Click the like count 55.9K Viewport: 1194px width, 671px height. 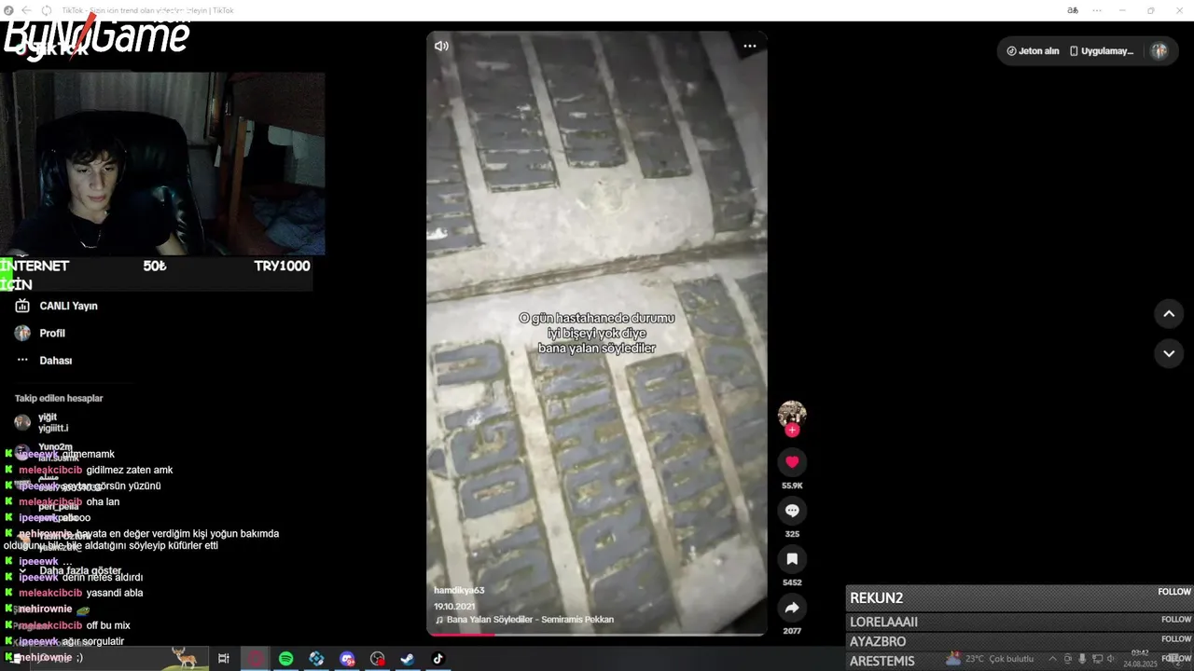792,486
